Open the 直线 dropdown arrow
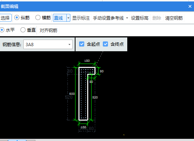Screen dimensions: 194x141 click(69, 18)
